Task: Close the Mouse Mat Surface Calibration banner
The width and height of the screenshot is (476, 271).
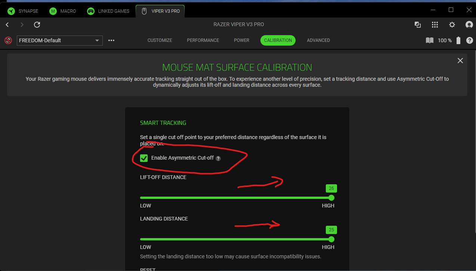Action: coord(460,61)
